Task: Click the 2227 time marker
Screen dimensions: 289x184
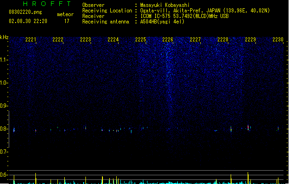Action: pyautogui.click(x=195, y=40)
